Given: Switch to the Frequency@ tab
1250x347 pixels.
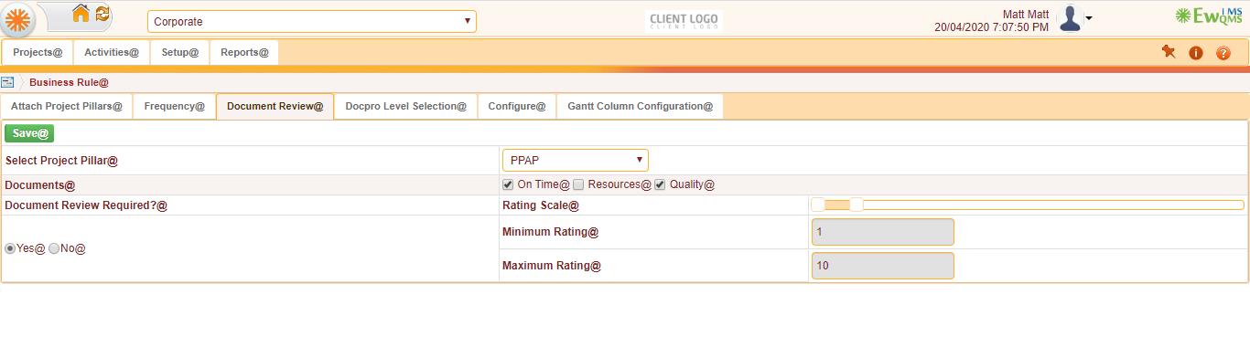Looking at the screenshot, I should 175,106.
